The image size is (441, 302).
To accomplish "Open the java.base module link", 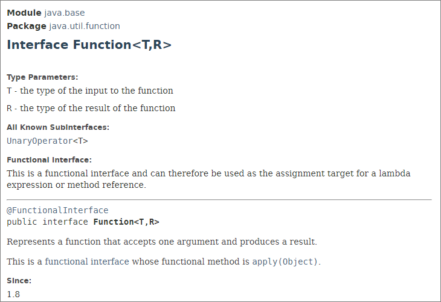I will [63, 13].
